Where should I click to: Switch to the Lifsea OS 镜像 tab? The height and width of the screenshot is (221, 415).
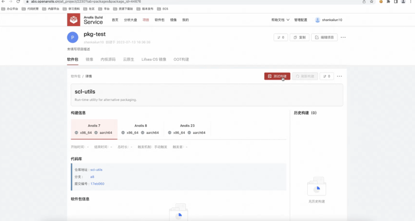(154, 60)
